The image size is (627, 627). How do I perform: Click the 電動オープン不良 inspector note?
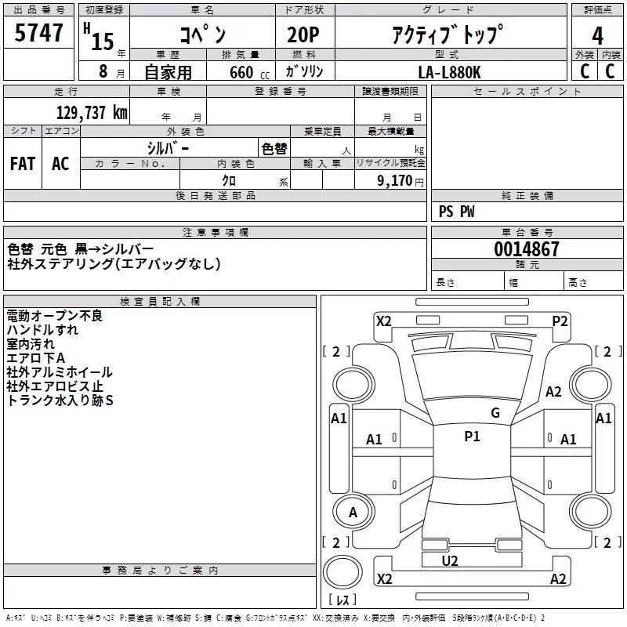click(55, 316)
